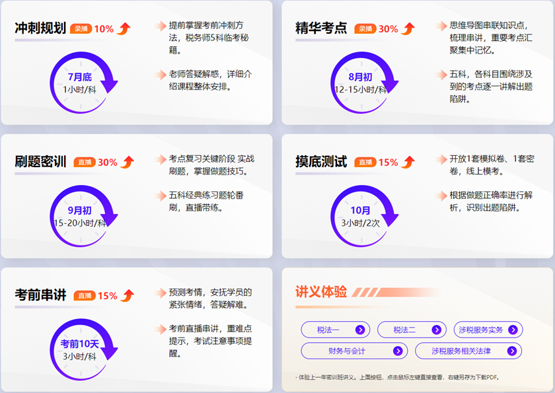Click the 10月 clock icon in 摸底测试

[x=361, y=215]
